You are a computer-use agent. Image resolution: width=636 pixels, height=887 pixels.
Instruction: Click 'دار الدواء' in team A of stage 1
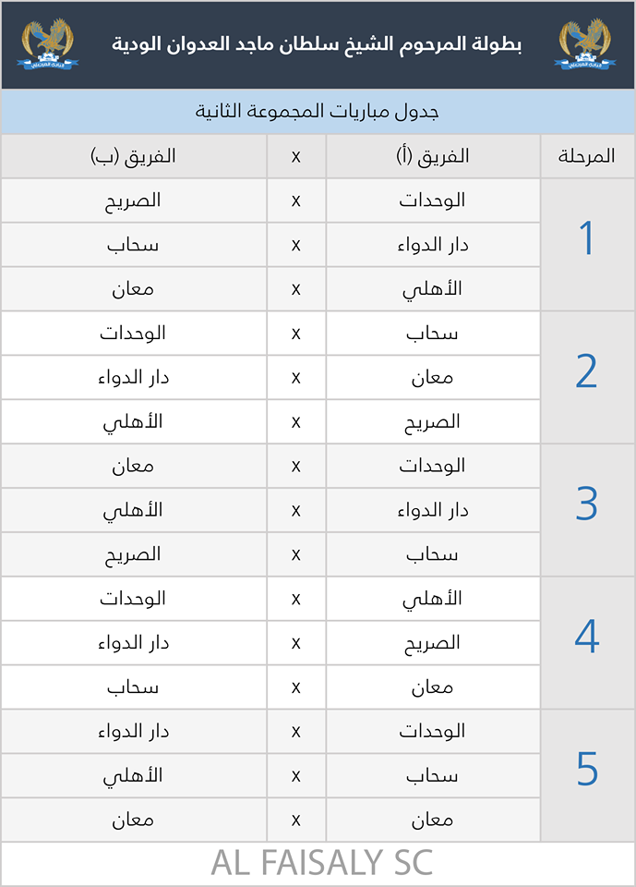[432, 245]
